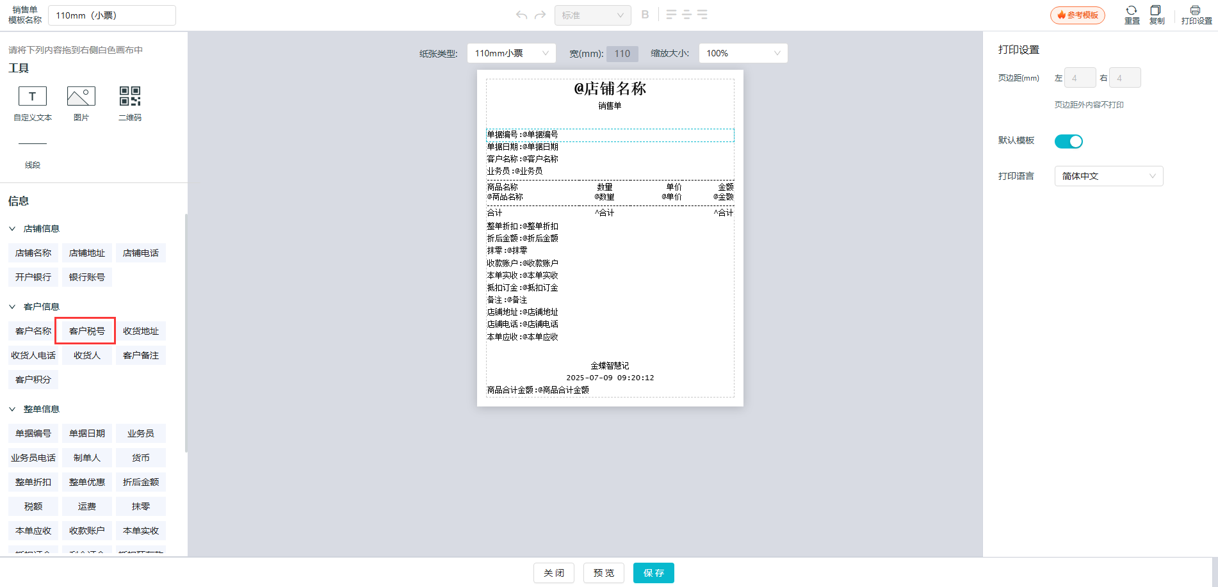Open the zoom size 100% dropdown
This screenshot has height=587, width=1218.
click(743, 53)
